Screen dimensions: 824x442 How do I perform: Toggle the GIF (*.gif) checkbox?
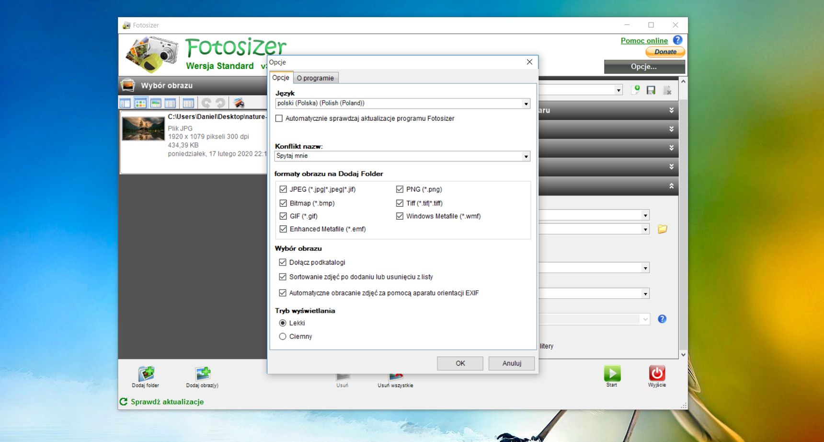(x=283, y=216)
